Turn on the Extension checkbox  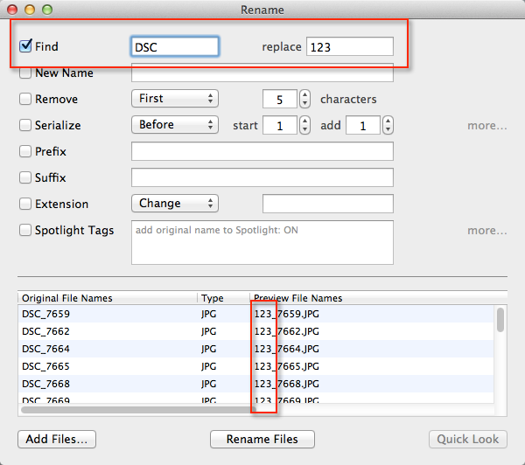click(x=25, y=205)
